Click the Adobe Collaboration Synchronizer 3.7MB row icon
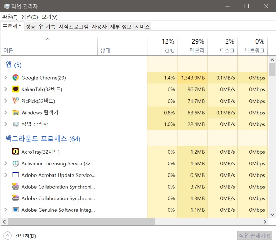Viewport: 276px width, 246px height. (16, 187)
